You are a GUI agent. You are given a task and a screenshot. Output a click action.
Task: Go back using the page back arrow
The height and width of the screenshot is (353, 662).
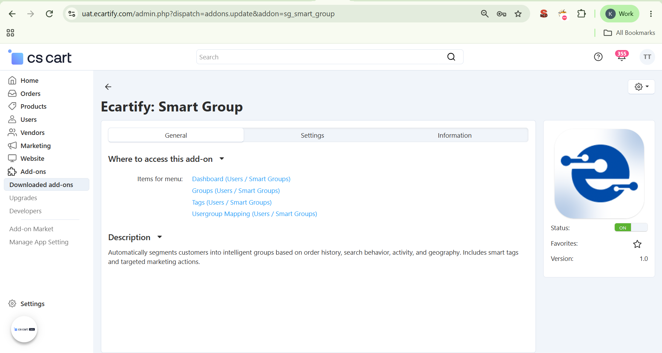[x=108, y=87]
